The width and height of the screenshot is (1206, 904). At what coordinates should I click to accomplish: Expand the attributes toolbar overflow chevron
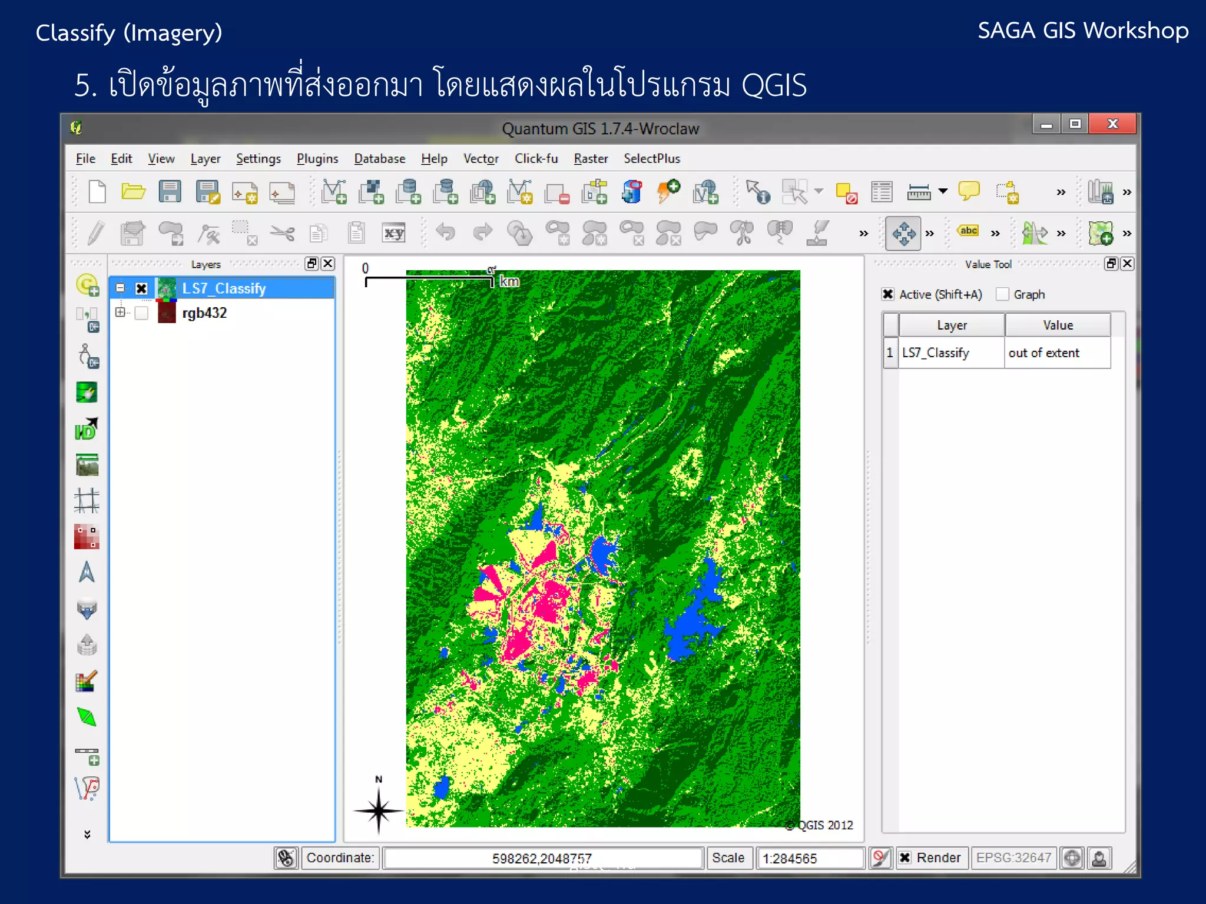tap(1061, 192)
